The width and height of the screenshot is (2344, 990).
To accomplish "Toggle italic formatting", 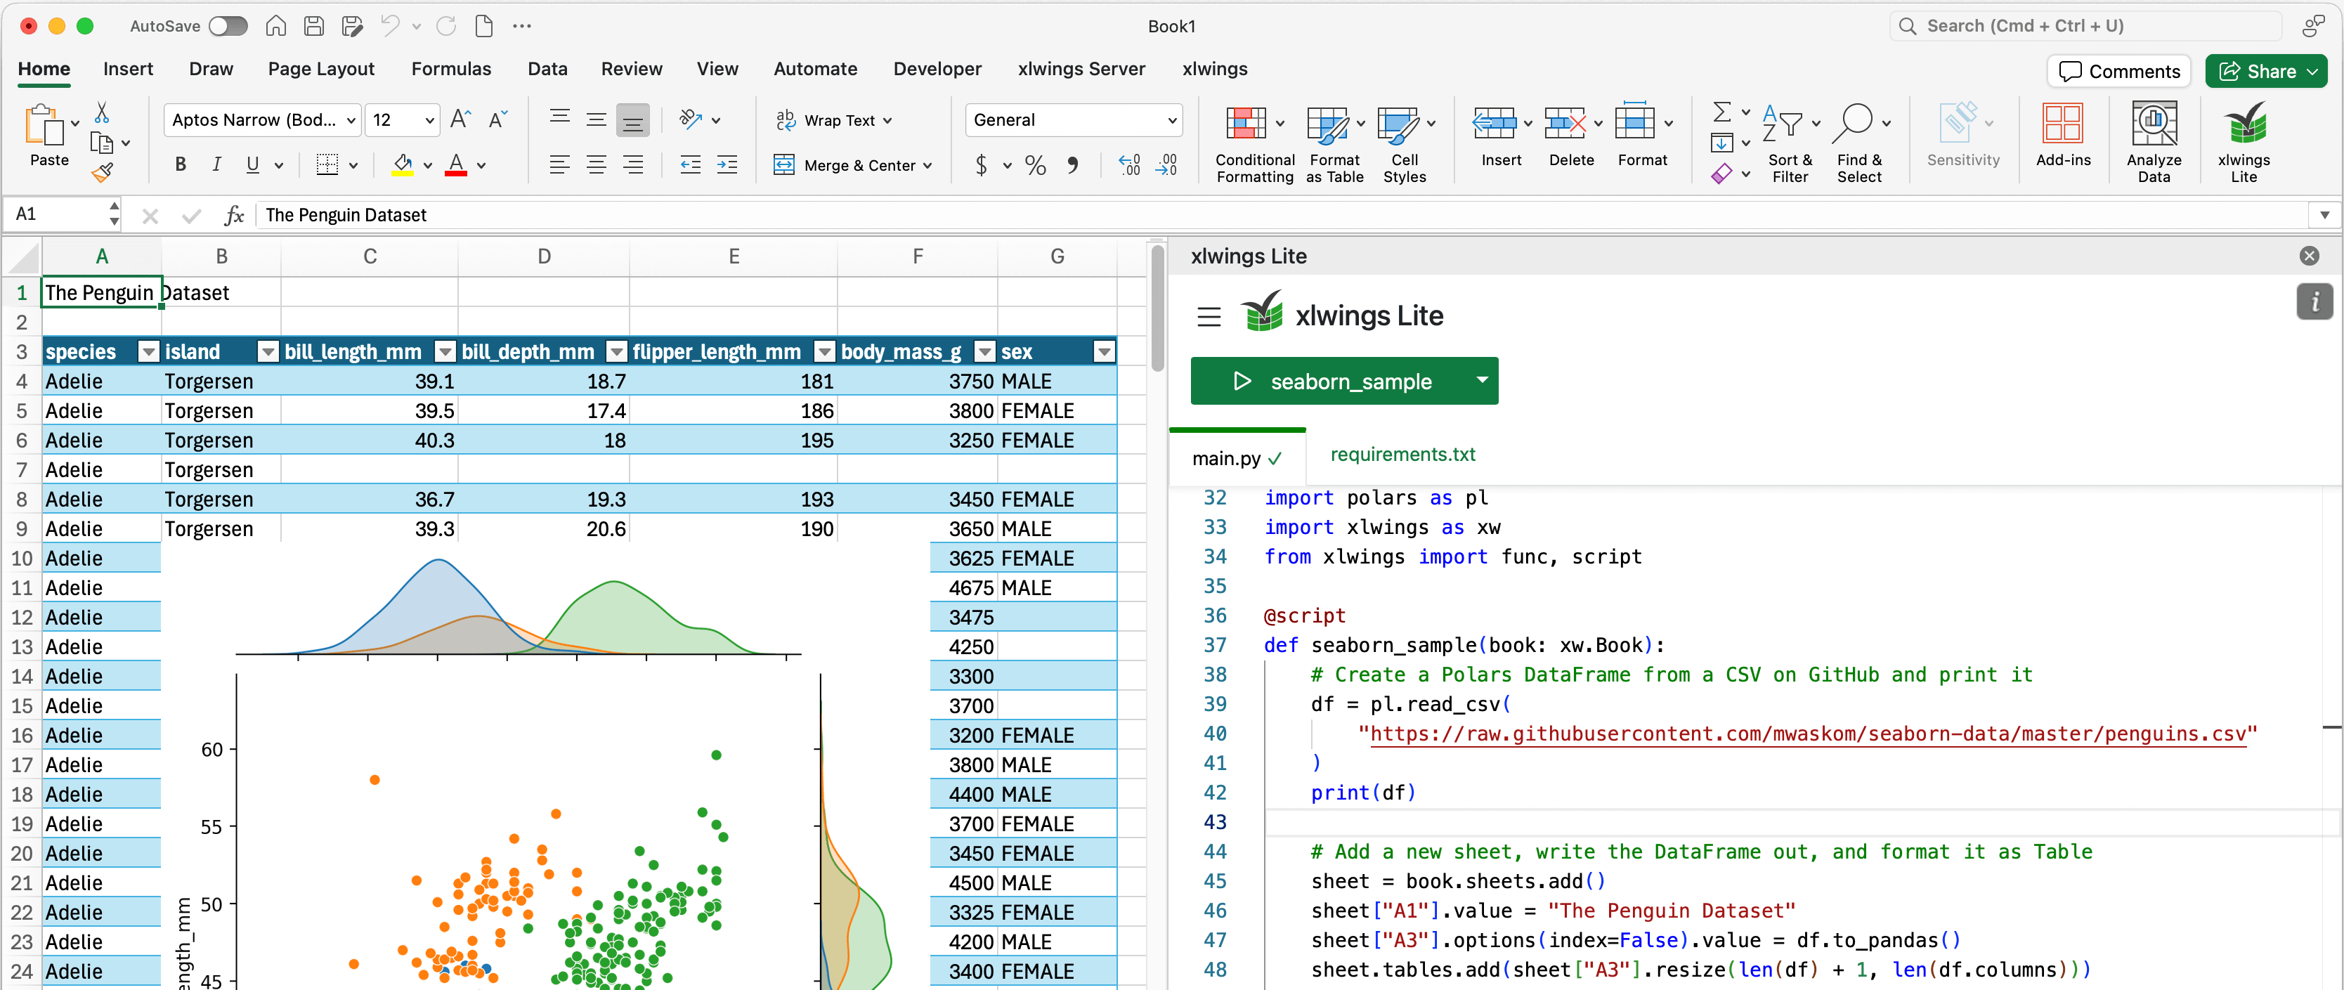I will tap(216, 164).
